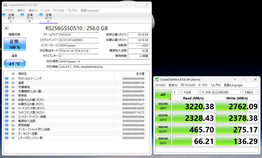Screen dimensions: 262x158
Task: Click status circle for 総読み込み量 (ホスト) row
Action: (7, 100)
